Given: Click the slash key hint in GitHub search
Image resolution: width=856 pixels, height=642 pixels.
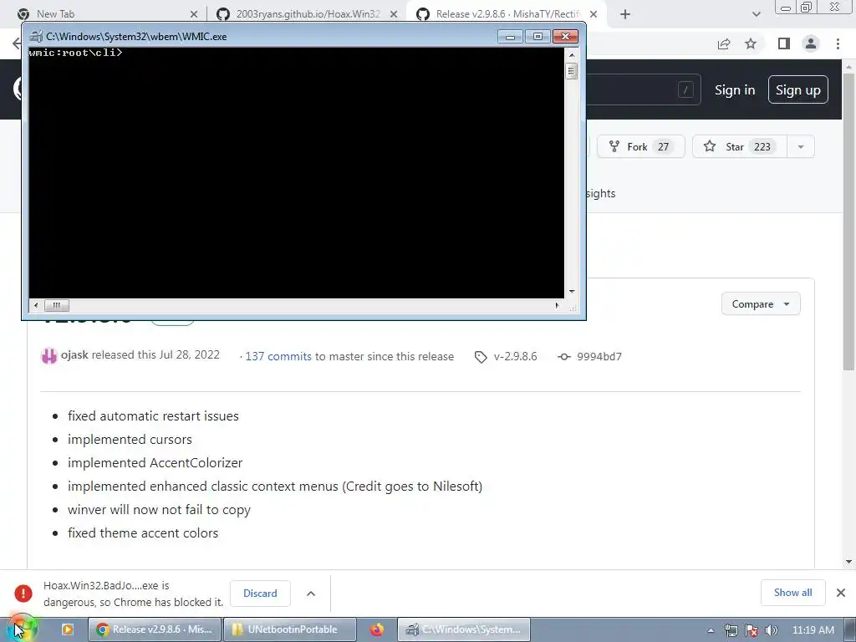Looking at the screenshot, I should pos(685,89).
